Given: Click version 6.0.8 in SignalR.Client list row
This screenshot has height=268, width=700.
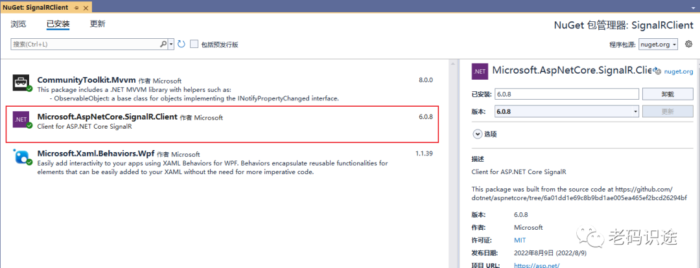Looking at the screenshot, I should click(x=425, y=117).
